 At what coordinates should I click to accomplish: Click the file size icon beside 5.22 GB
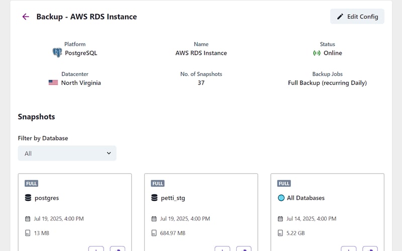(281, 233)
